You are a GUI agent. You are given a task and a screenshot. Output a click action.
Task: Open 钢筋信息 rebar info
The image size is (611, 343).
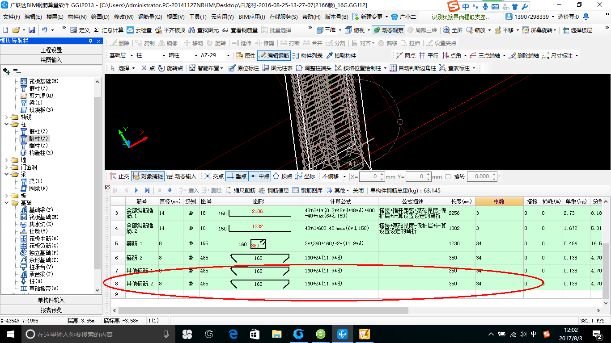click(274, 190)
